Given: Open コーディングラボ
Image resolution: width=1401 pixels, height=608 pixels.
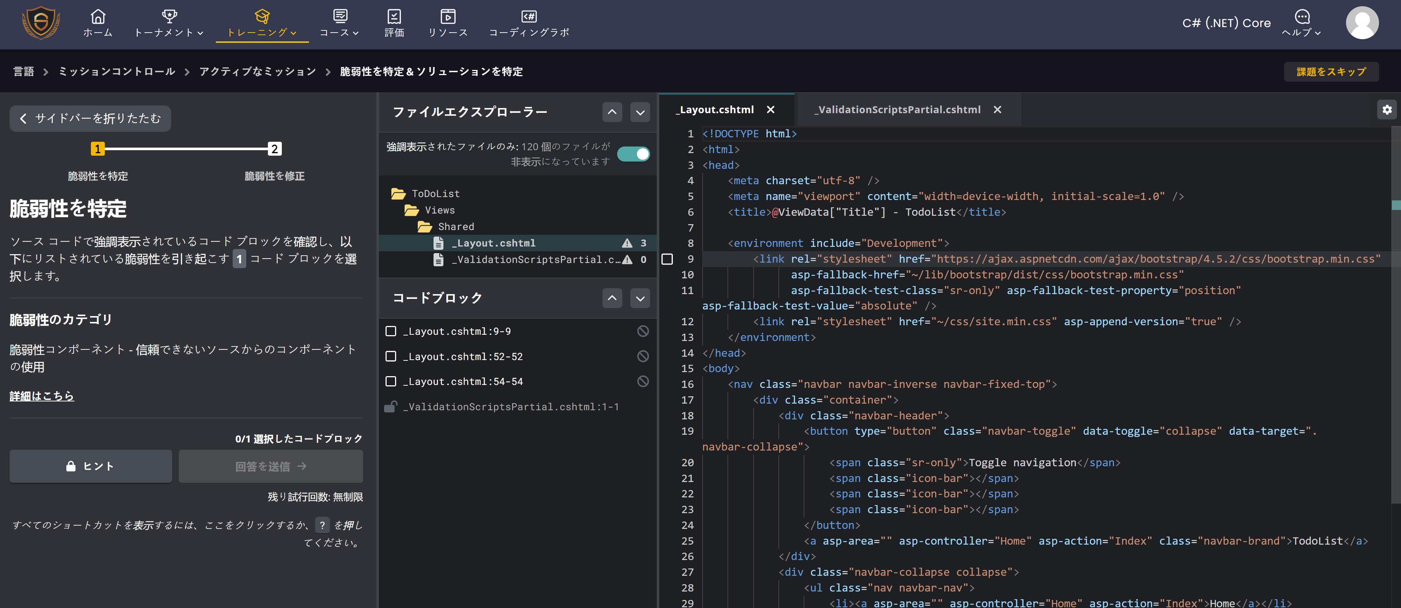Looking at the screenshot, I should coord(529,24).
